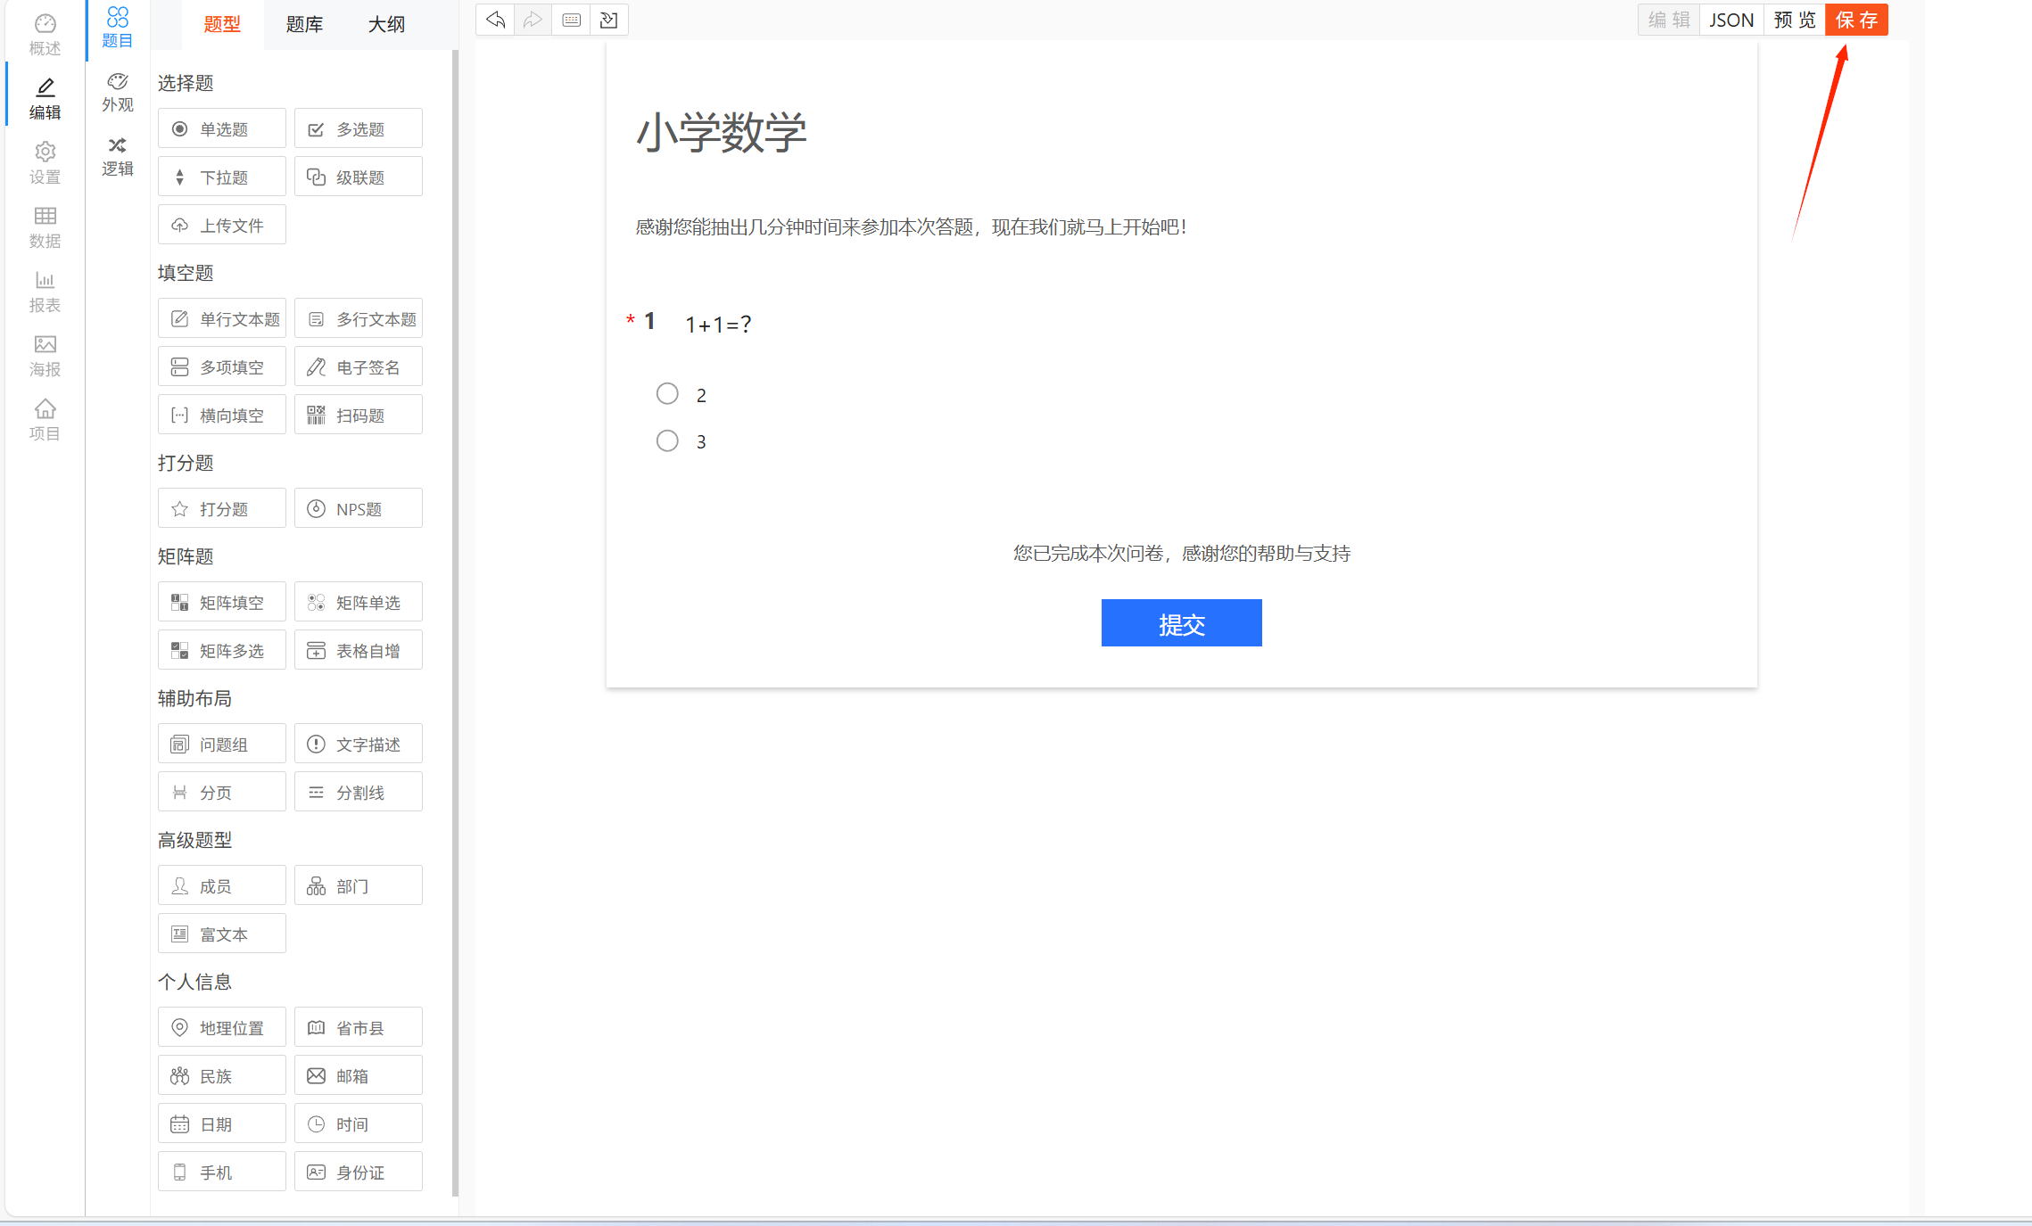The image size is (2032, 1226).
Task: Open 数据 data section in sidebar
Action: pyautogui.click(x=45, y=226)
